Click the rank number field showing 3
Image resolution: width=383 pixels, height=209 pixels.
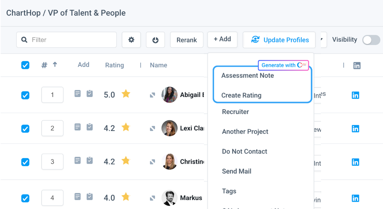(x=52, y=162)
